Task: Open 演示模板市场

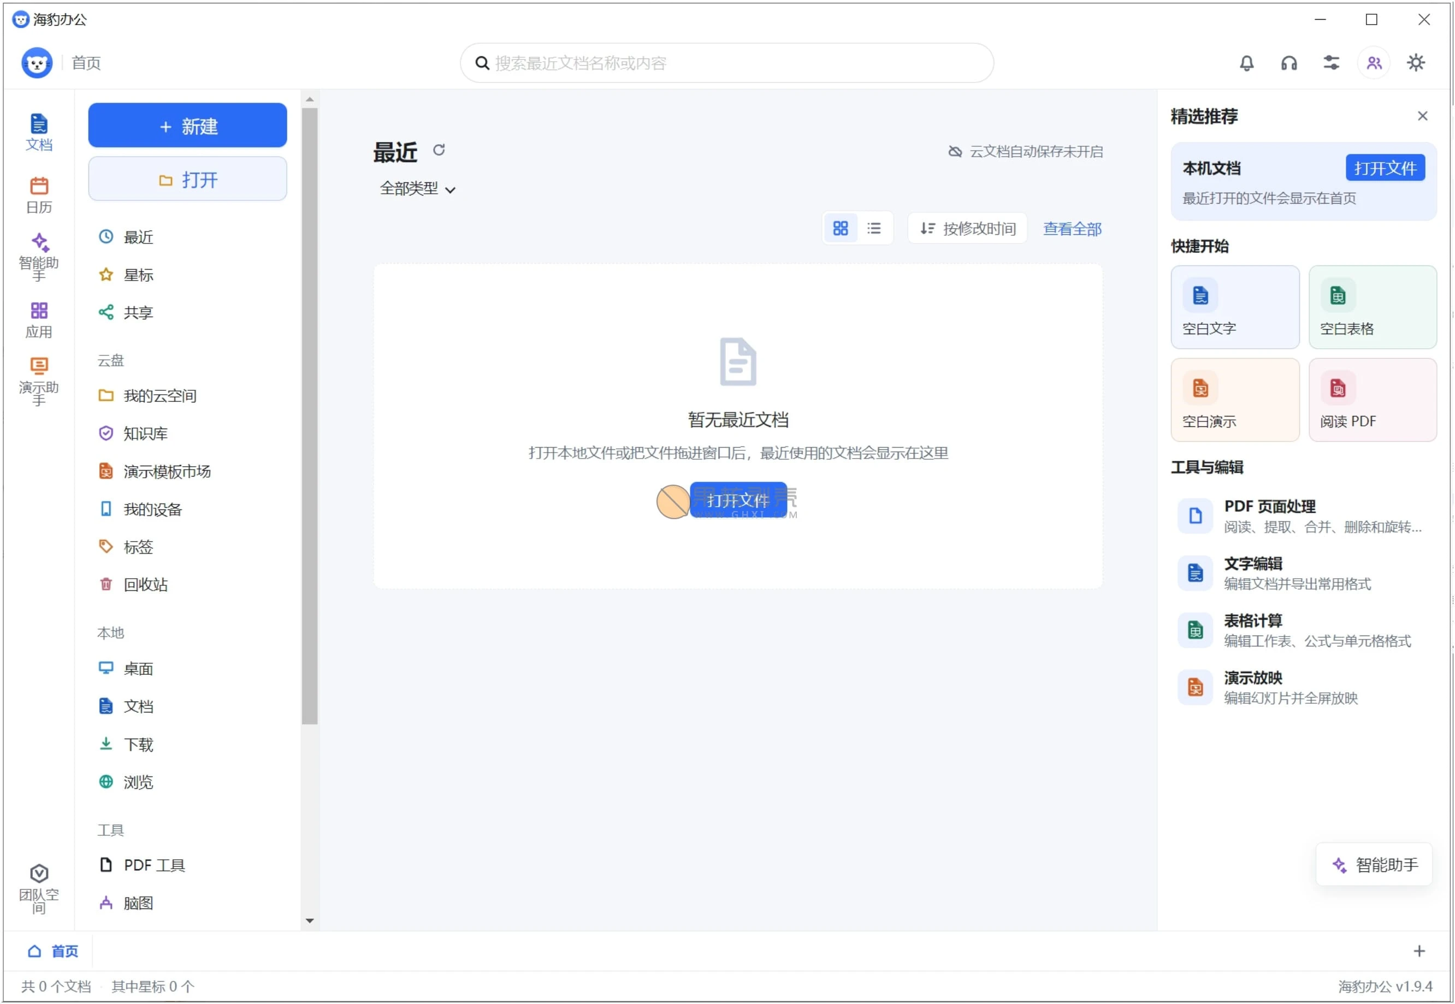Action: click(x=187, y=471)
